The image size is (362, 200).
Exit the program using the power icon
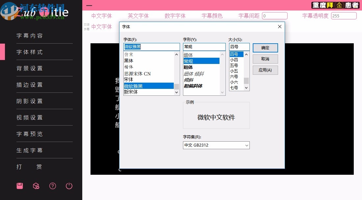69,186
